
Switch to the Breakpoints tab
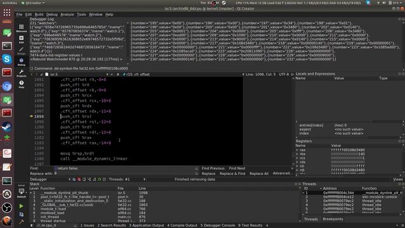point(333,219)
